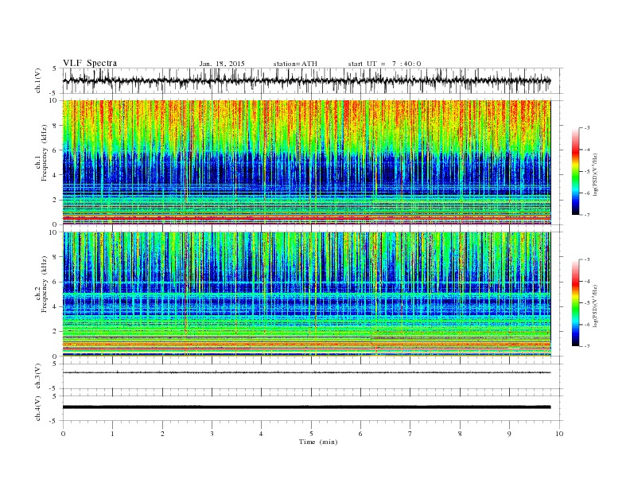
Task: Click the '5' tick of ch.1(V) axis
Action: click(55, 68)
